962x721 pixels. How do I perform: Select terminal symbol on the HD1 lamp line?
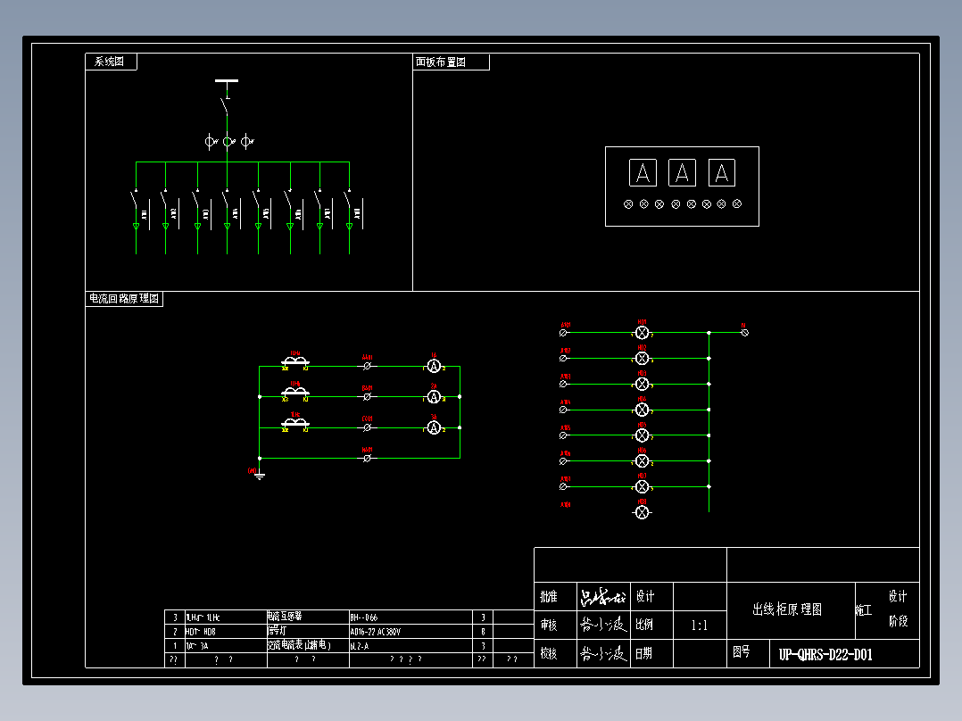(x=563, y=333)
